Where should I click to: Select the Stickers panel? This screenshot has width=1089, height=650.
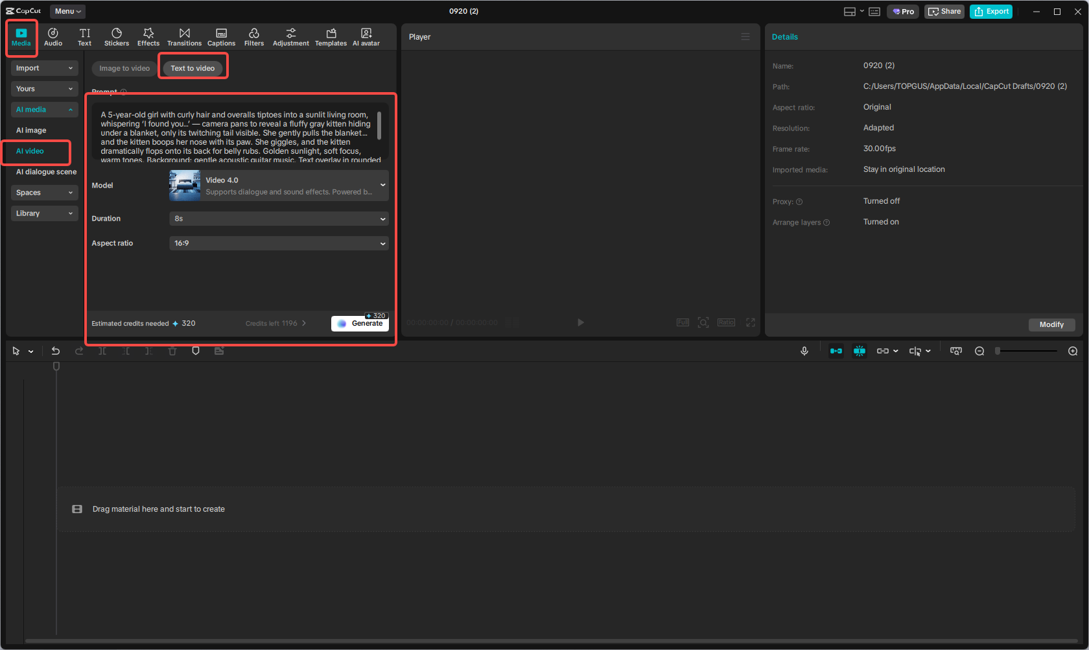(x=117, y=36)
